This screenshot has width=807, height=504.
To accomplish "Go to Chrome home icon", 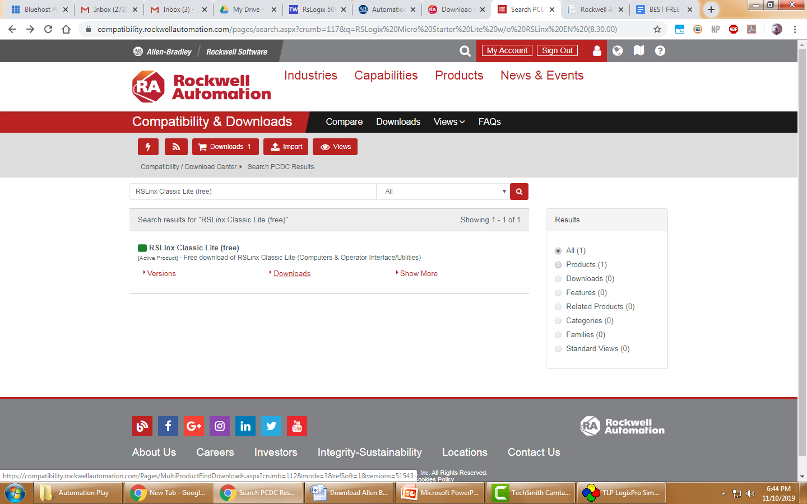I will pos(66,29).
